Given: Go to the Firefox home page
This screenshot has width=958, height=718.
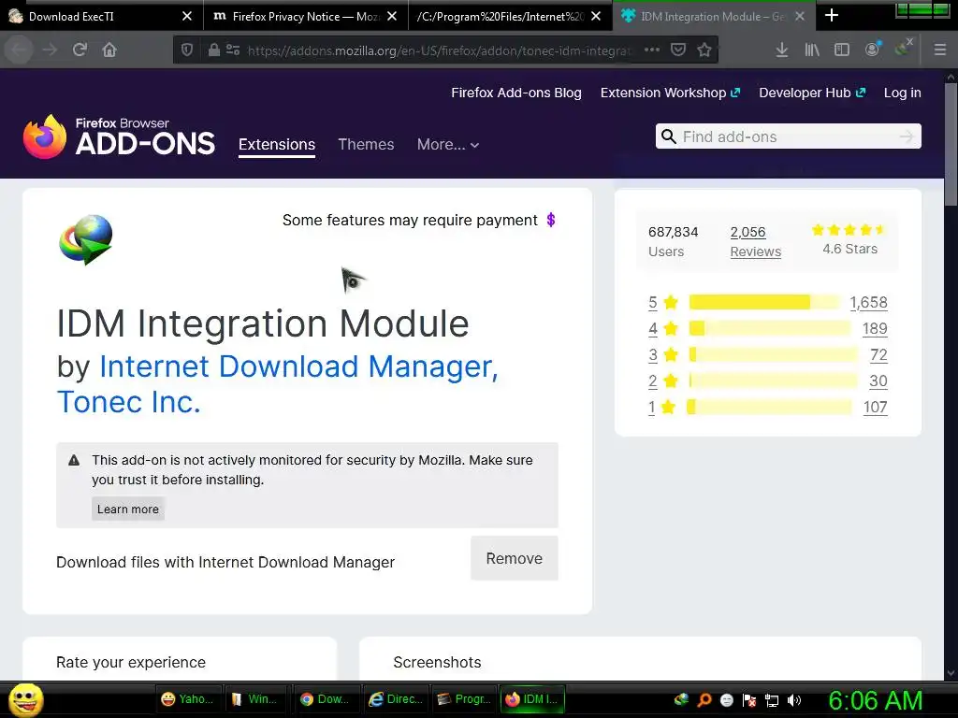Looking at the screenshot, I should coord(109,50).
